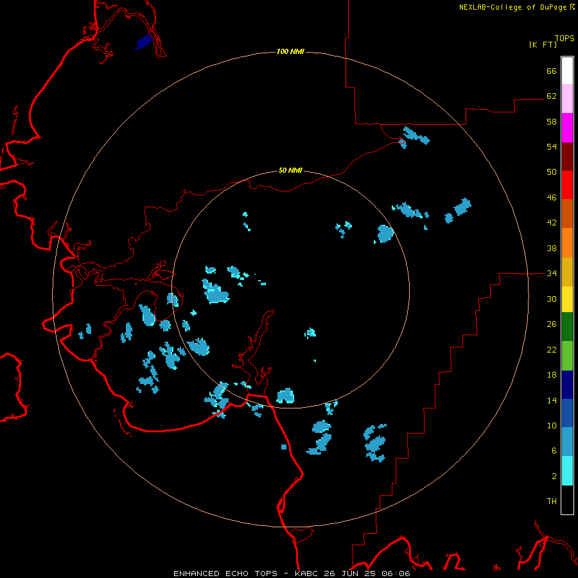
Task: Click the [K FT] units label
Action: pyautogui.click(x=543, y=45)
